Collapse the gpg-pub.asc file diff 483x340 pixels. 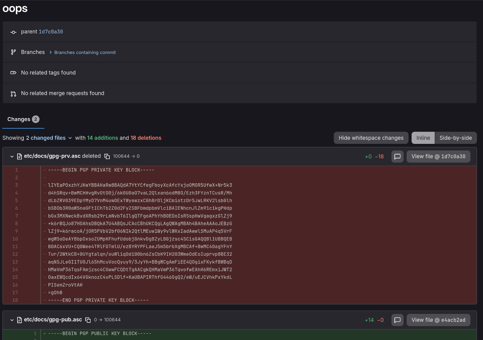coord(12,320)
